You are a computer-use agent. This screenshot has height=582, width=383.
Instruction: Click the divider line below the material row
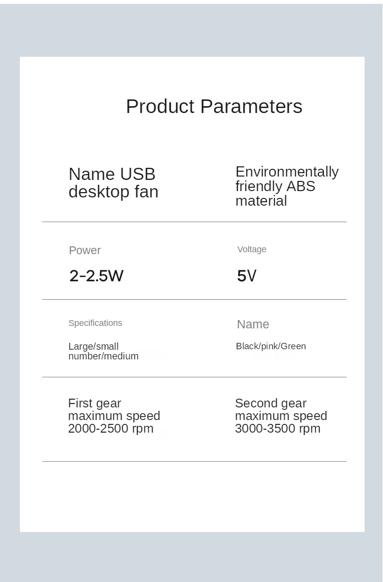click(194, 222)
